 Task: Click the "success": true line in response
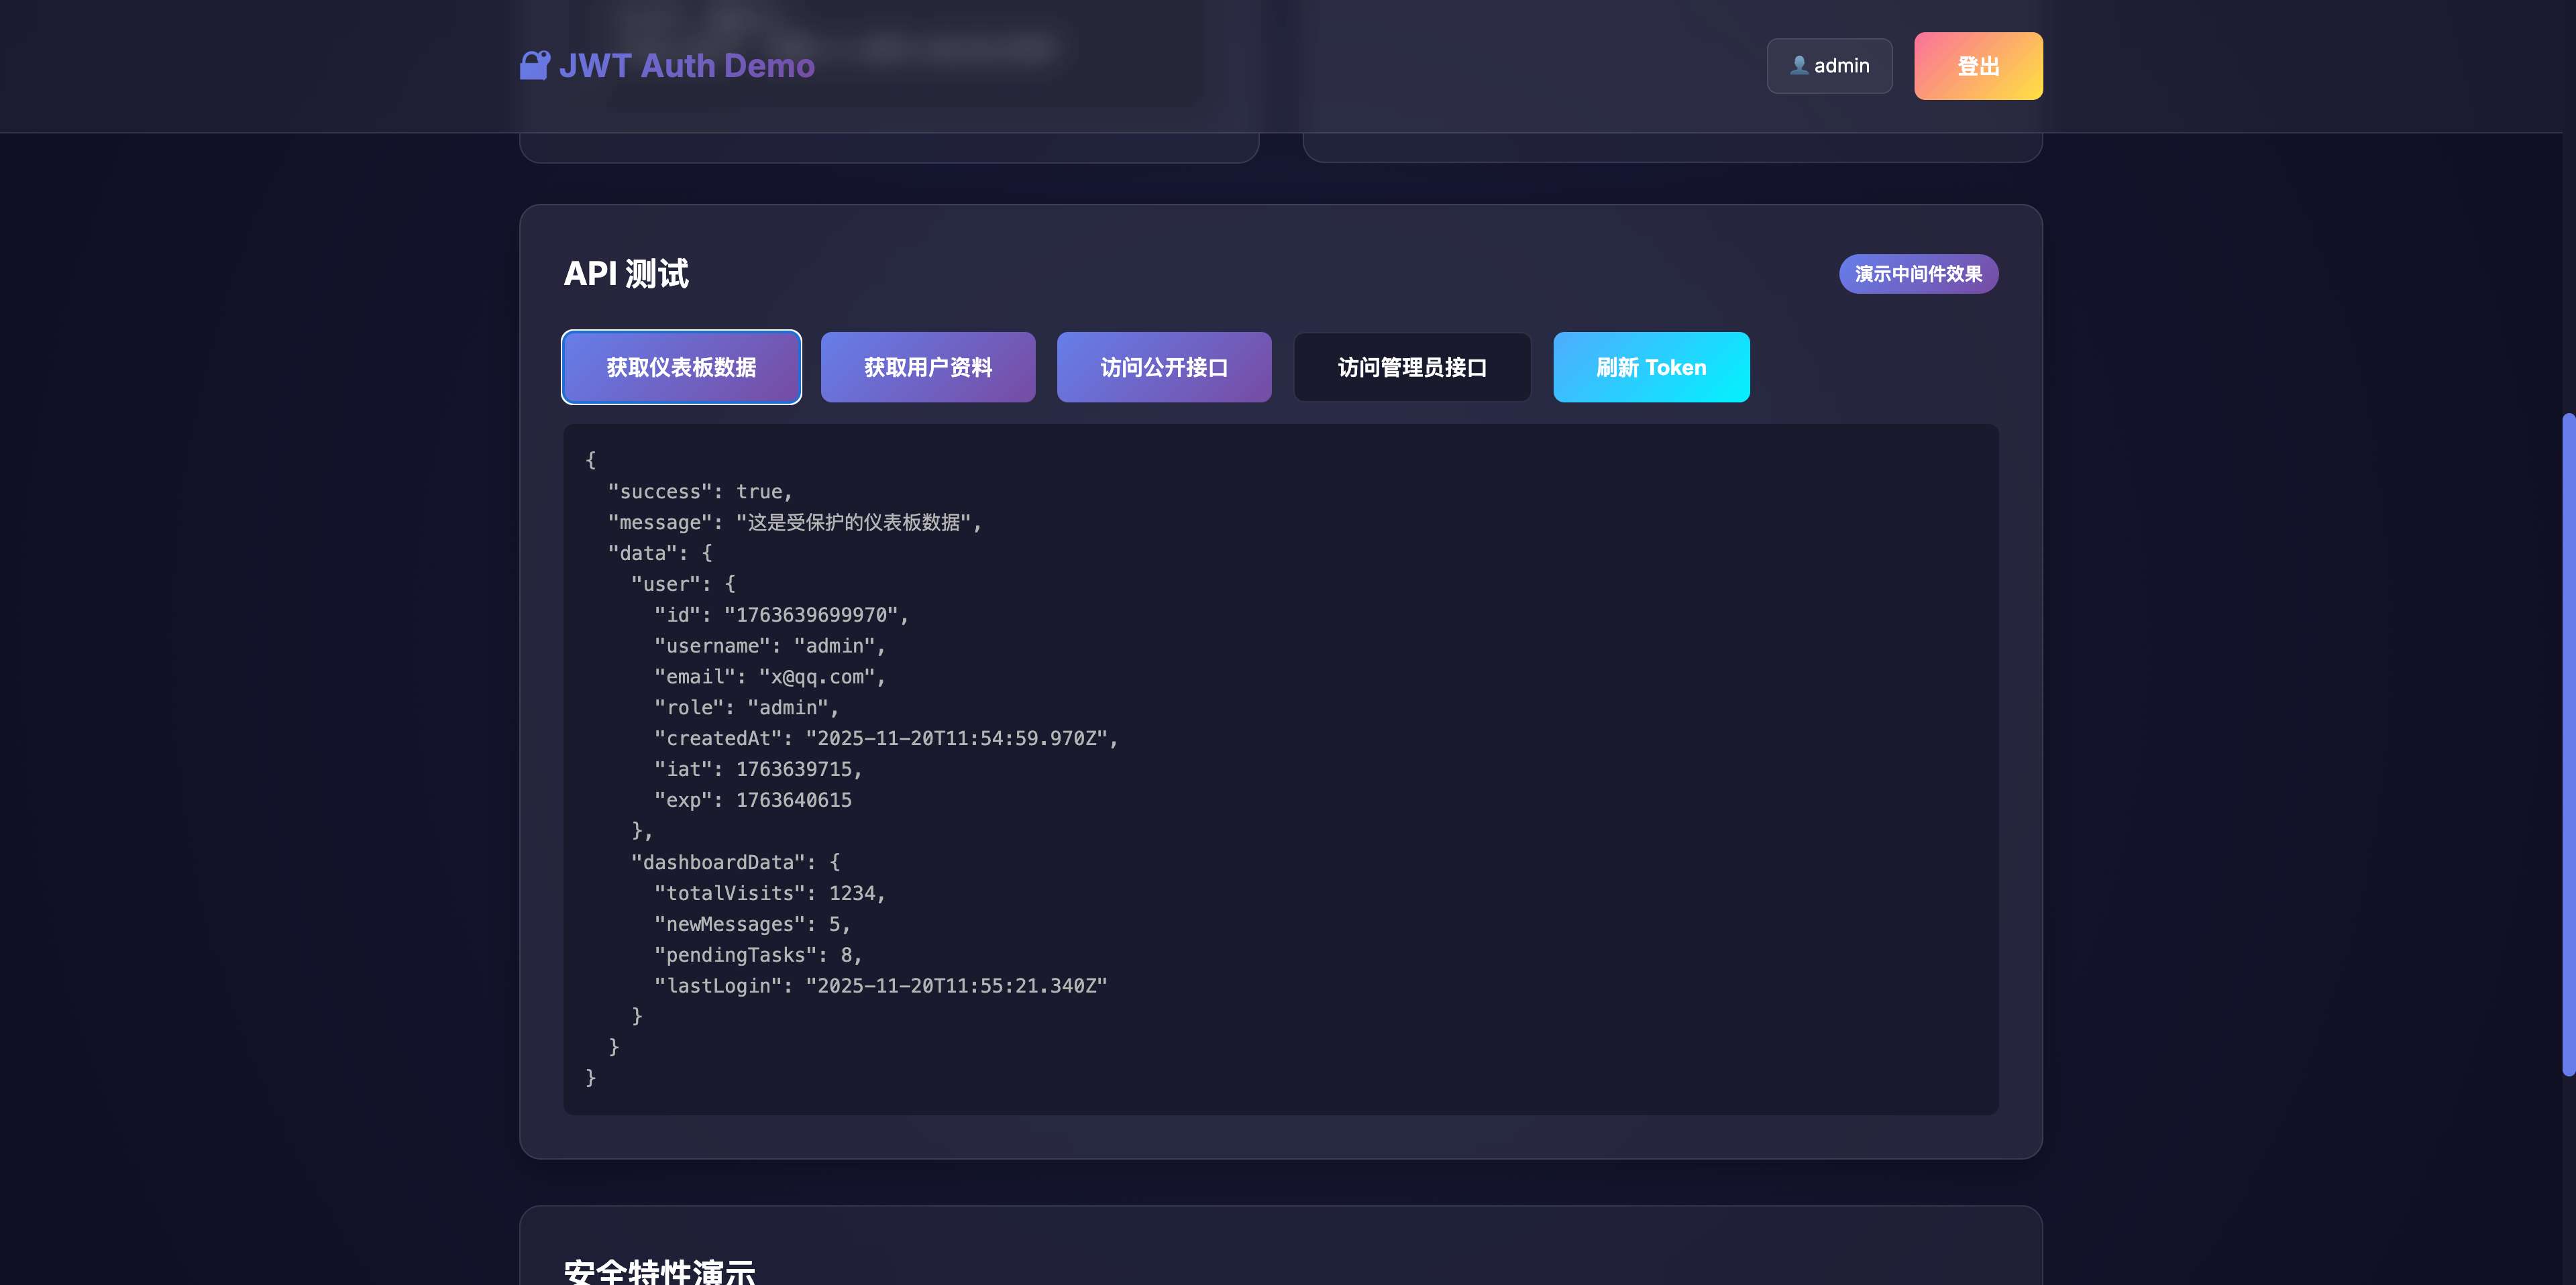[700, 492]
